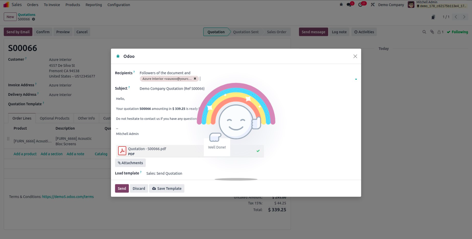Open the demo5.odoo.com/terms link

tap(68, 197)
